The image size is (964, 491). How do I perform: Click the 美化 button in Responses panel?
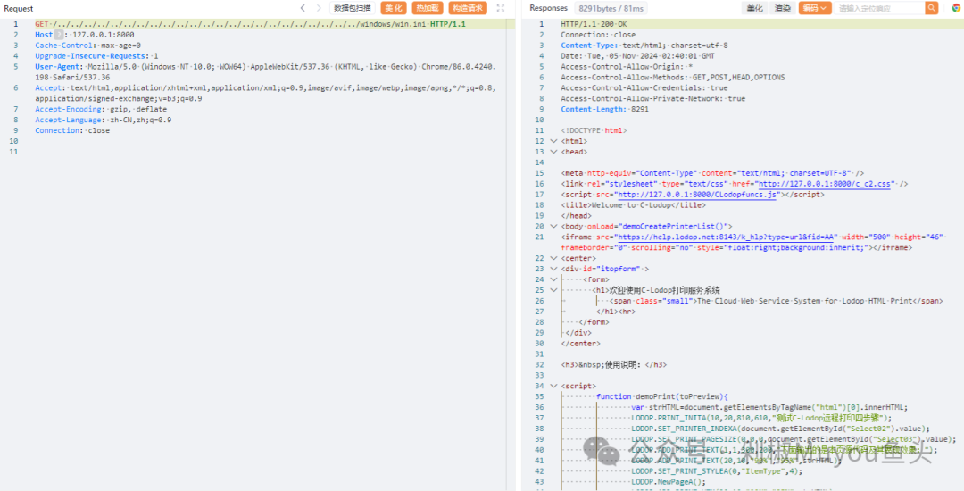(x=755, y=8)
